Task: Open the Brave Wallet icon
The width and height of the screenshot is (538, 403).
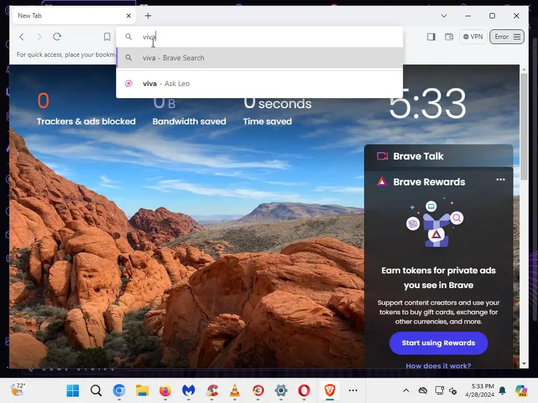Action: coord(449,37)
